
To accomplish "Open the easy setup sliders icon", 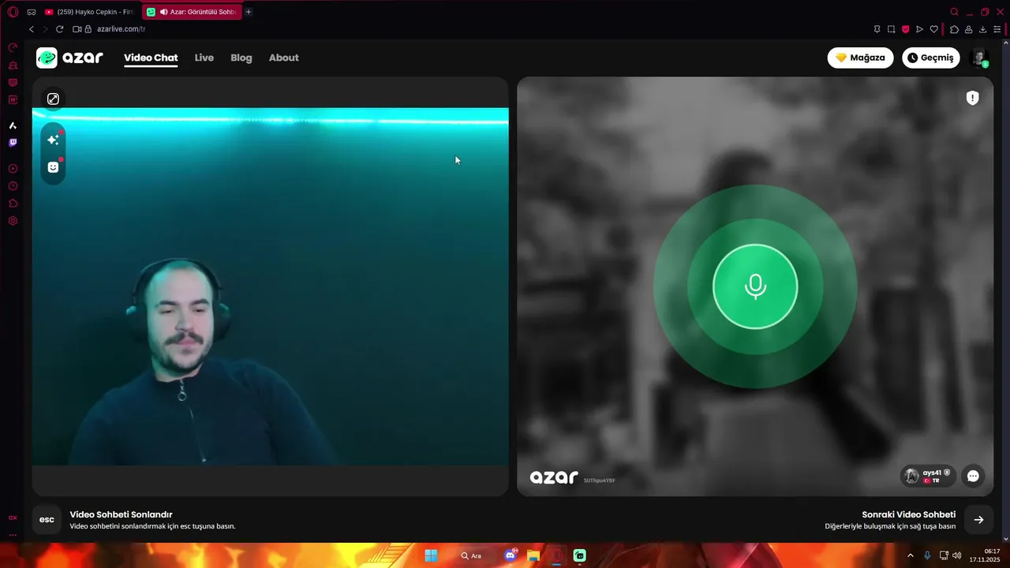I will [997, 29].
